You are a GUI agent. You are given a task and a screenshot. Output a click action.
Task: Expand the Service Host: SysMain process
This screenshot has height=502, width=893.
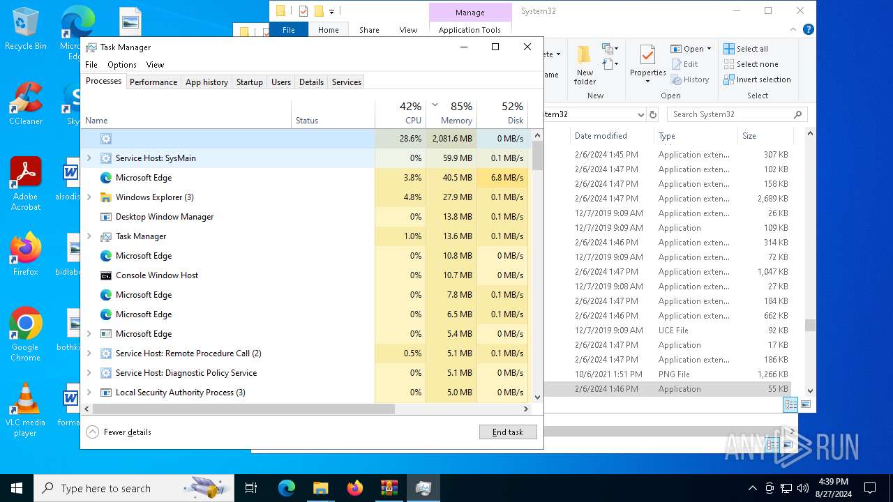(x=89, y=158)
